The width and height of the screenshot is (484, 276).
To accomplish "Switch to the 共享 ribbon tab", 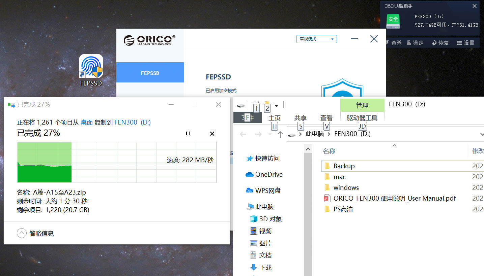I will [x=300, y=118].
